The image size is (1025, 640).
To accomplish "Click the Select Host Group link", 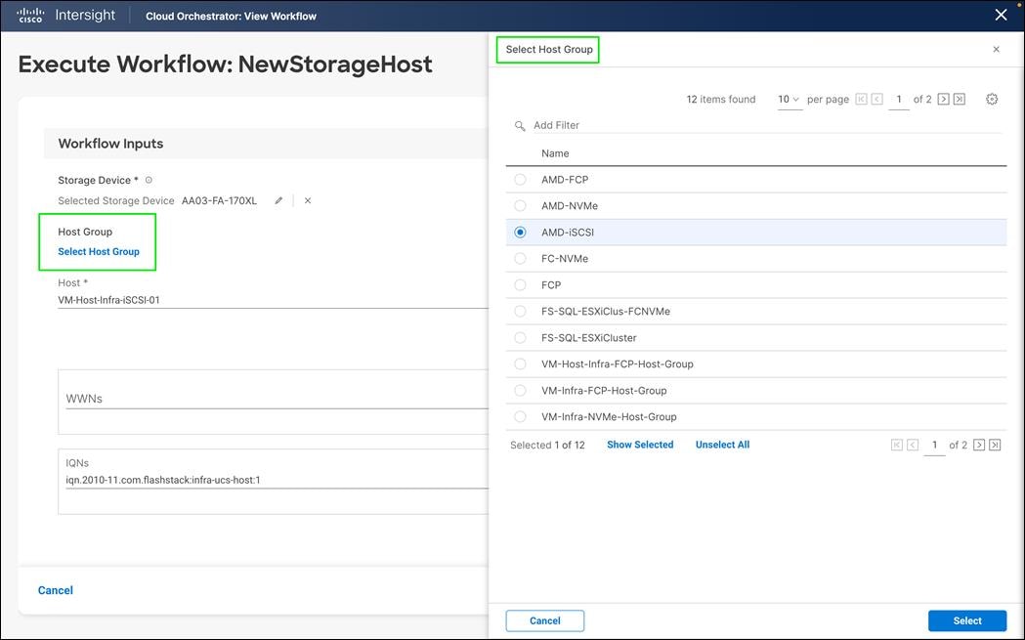I will (99, 252).
